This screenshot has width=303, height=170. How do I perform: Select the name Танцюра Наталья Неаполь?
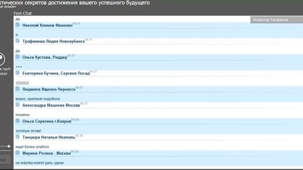(49, 137)
